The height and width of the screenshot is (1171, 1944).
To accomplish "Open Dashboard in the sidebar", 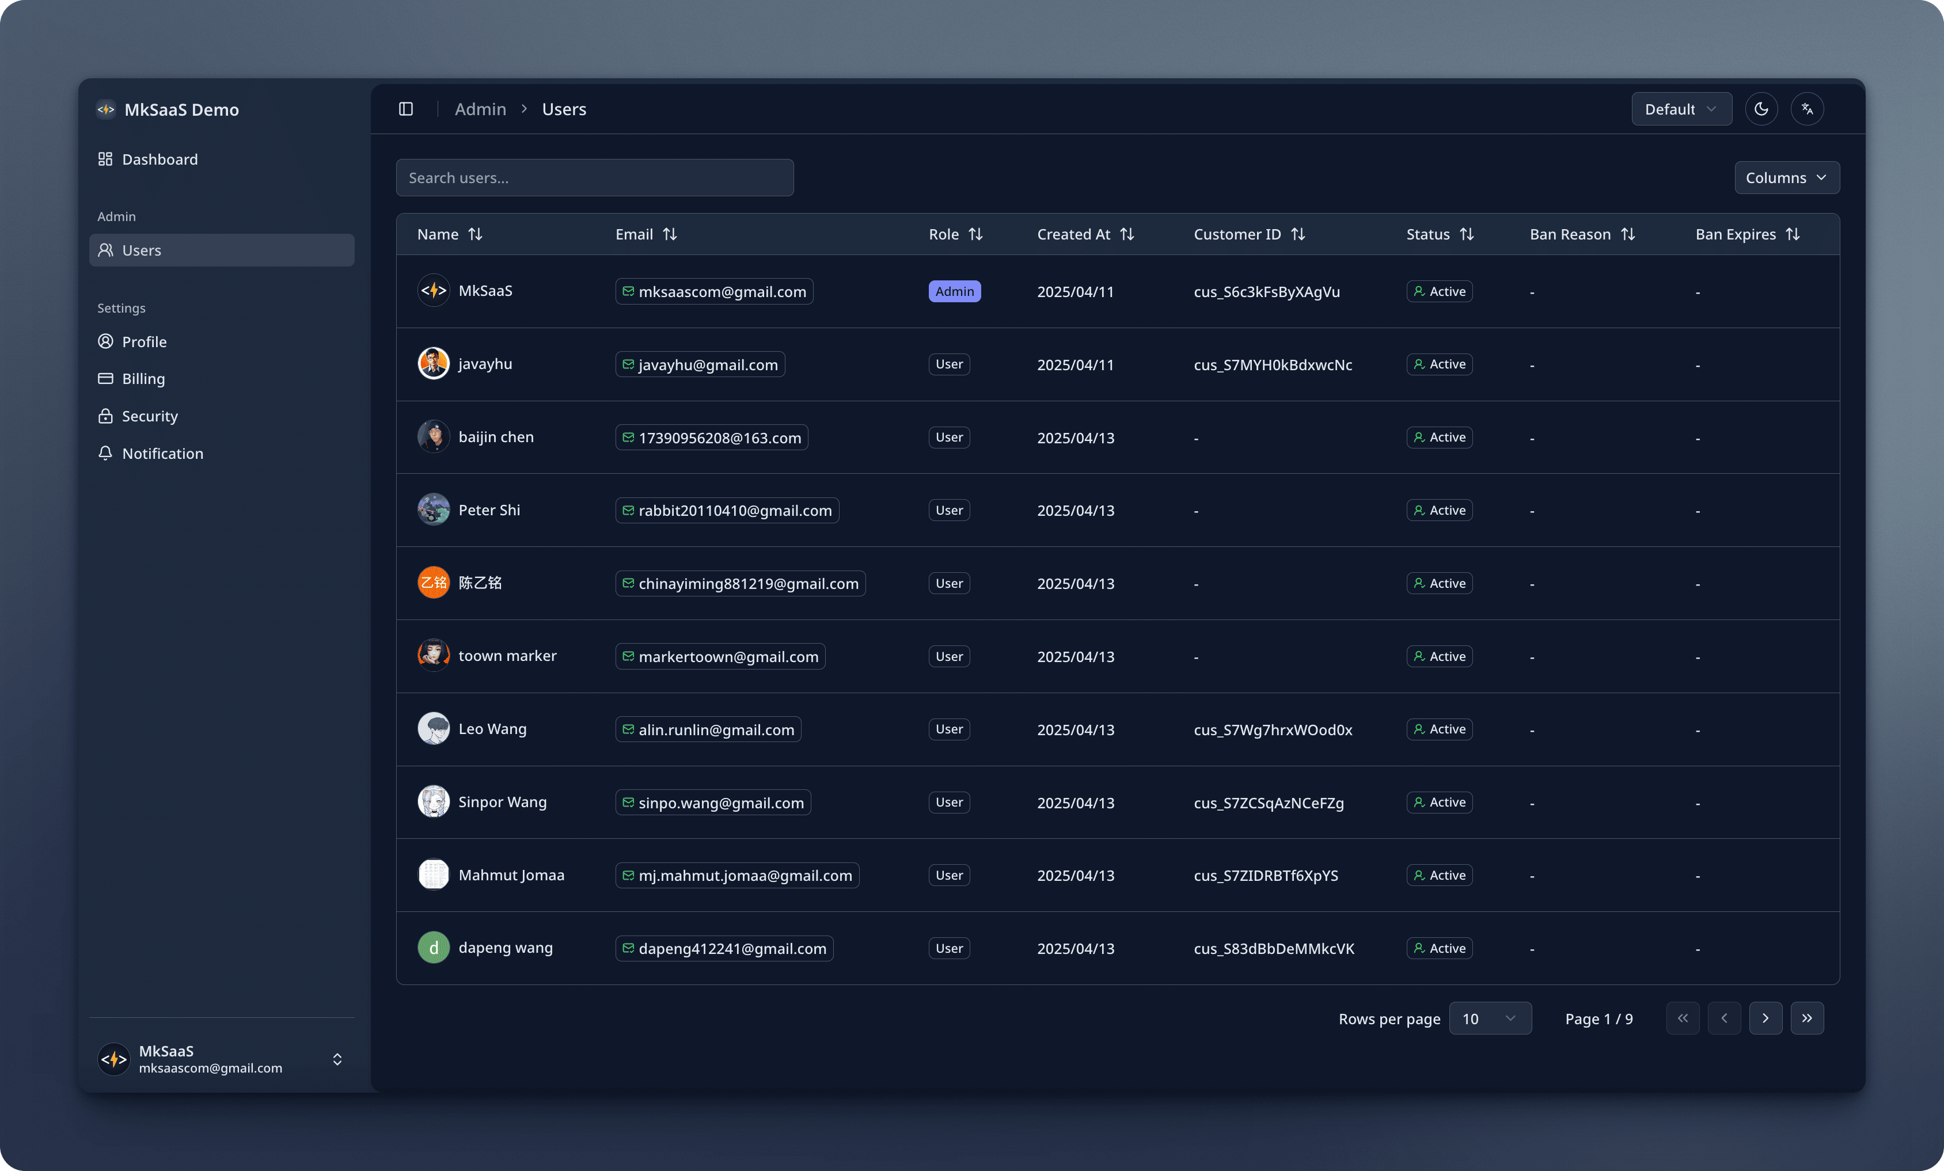I will tap(160, 159).
